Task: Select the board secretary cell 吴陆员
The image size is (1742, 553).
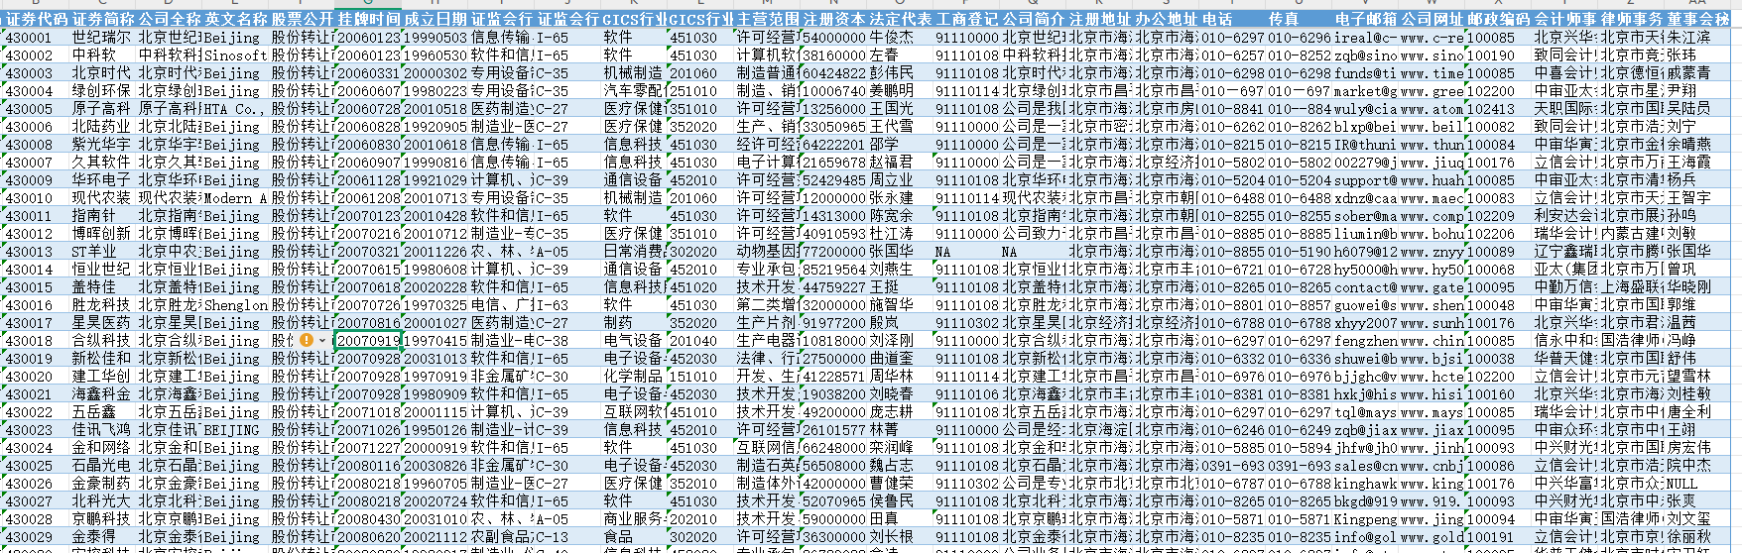Action: (1698, 108)
